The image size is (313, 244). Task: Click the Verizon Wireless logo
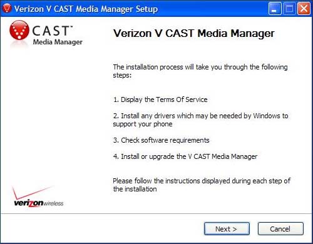[38, 197]
